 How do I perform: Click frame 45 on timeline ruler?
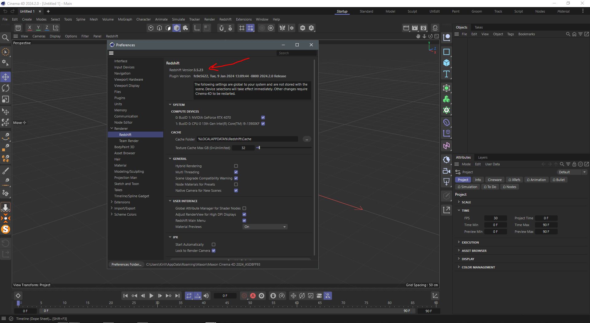pos(227,303)
